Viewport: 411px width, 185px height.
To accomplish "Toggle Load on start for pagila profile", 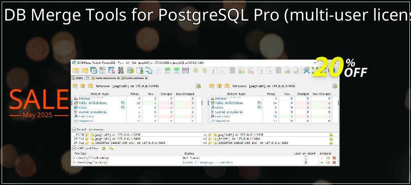I will tap(306, 162).
